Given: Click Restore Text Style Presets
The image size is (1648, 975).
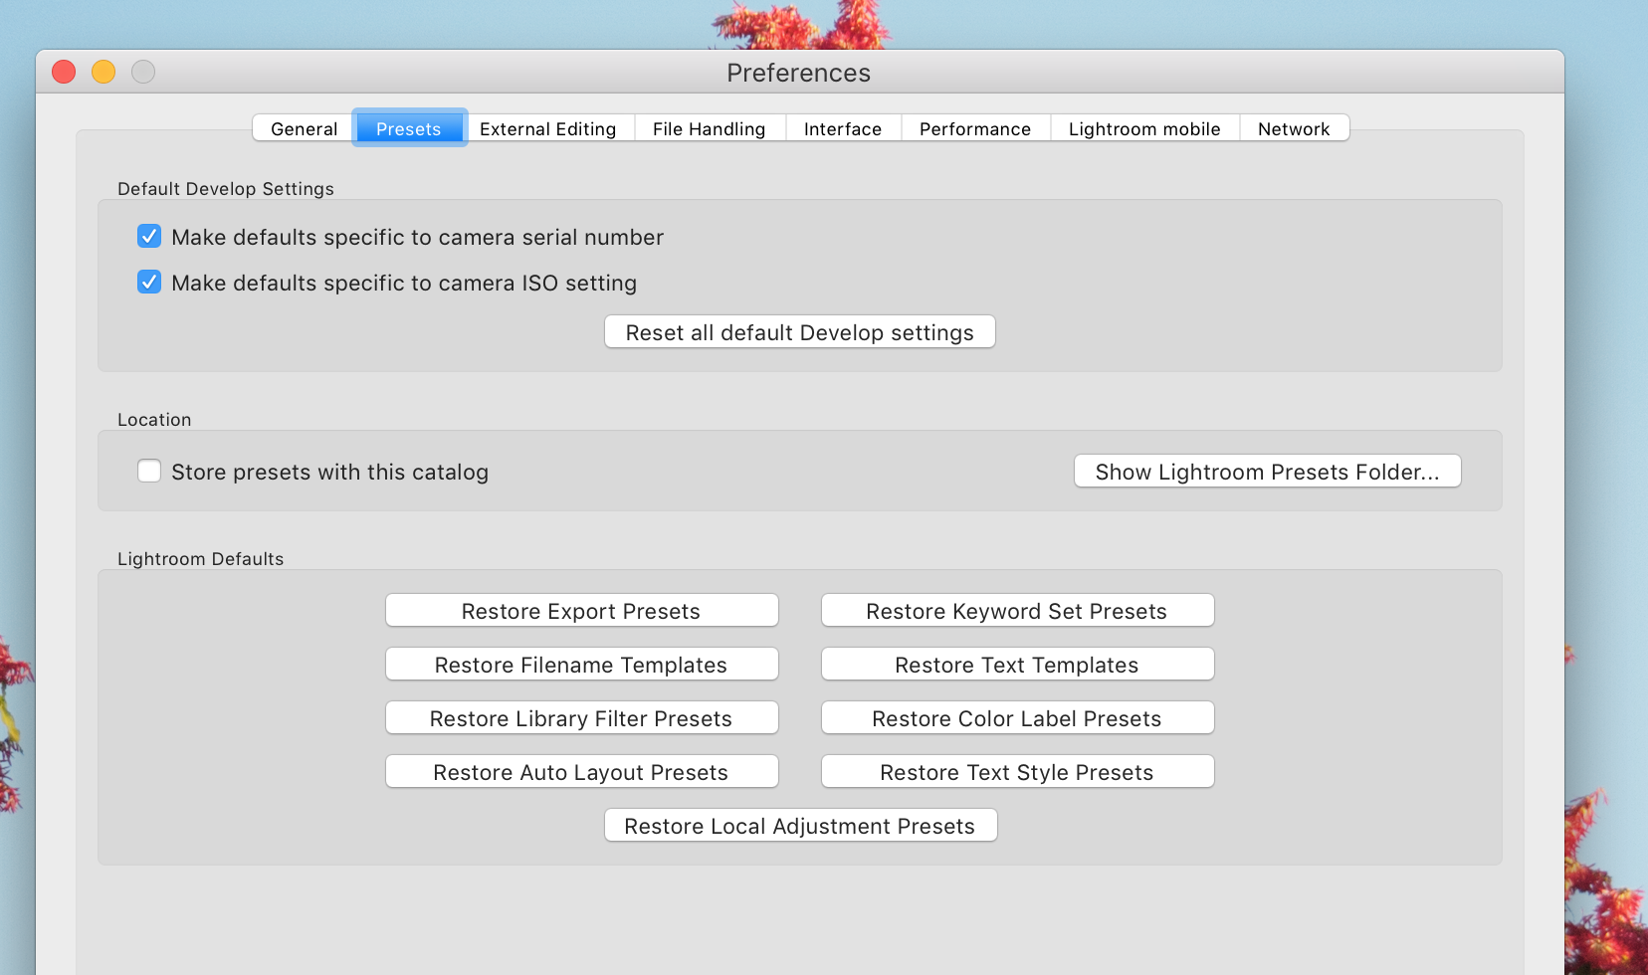Looking at the screenshot, I should [x=1018, y=772].
